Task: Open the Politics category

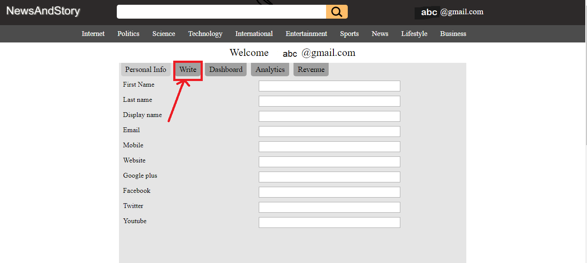Action: tap(129, 34)
